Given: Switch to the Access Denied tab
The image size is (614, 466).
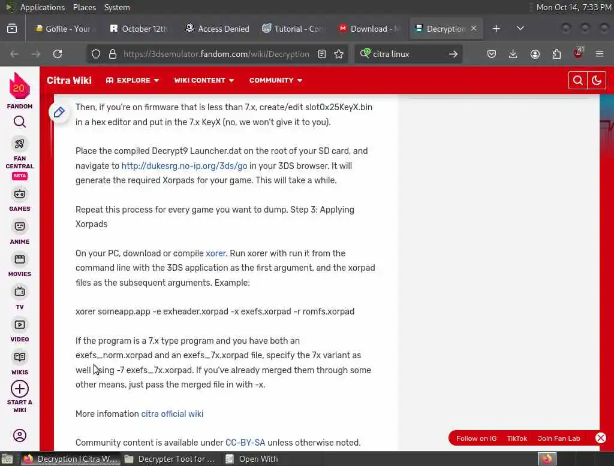Looking at the screenshot, I should point(217,29).
